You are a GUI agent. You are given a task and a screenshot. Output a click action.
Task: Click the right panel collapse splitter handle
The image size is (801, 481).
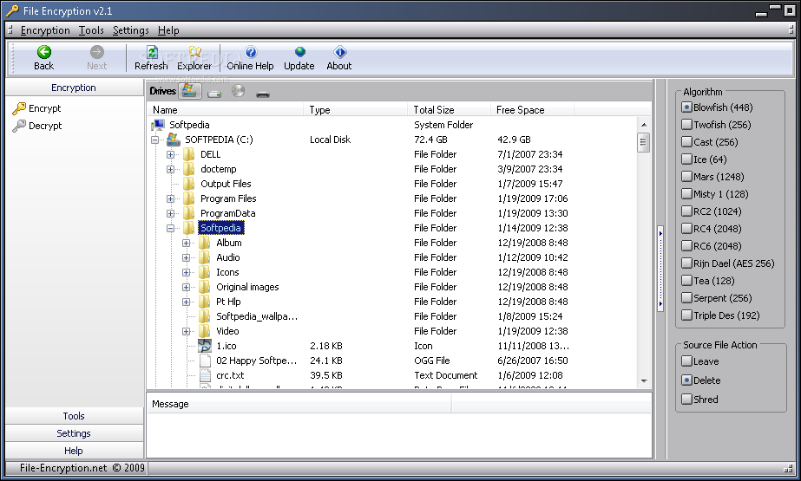pyautogui.click(x=660, y=269)
